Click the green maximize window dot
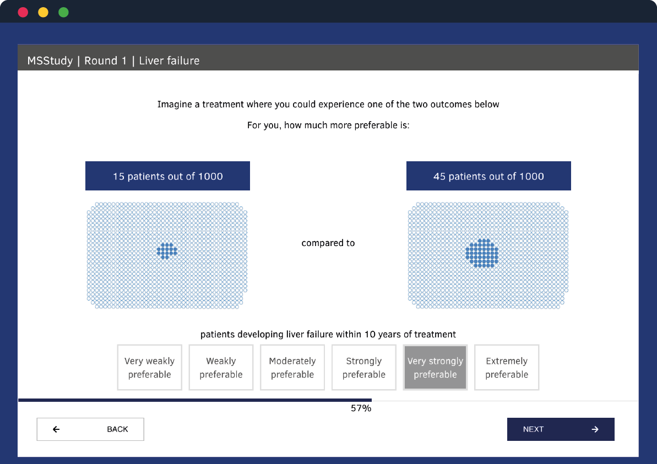657x464 pixels. pyautogui.click(x=64, y=13)
